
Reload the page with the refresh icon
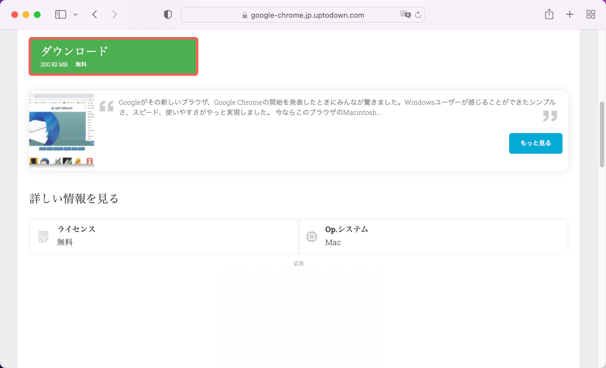418,15
